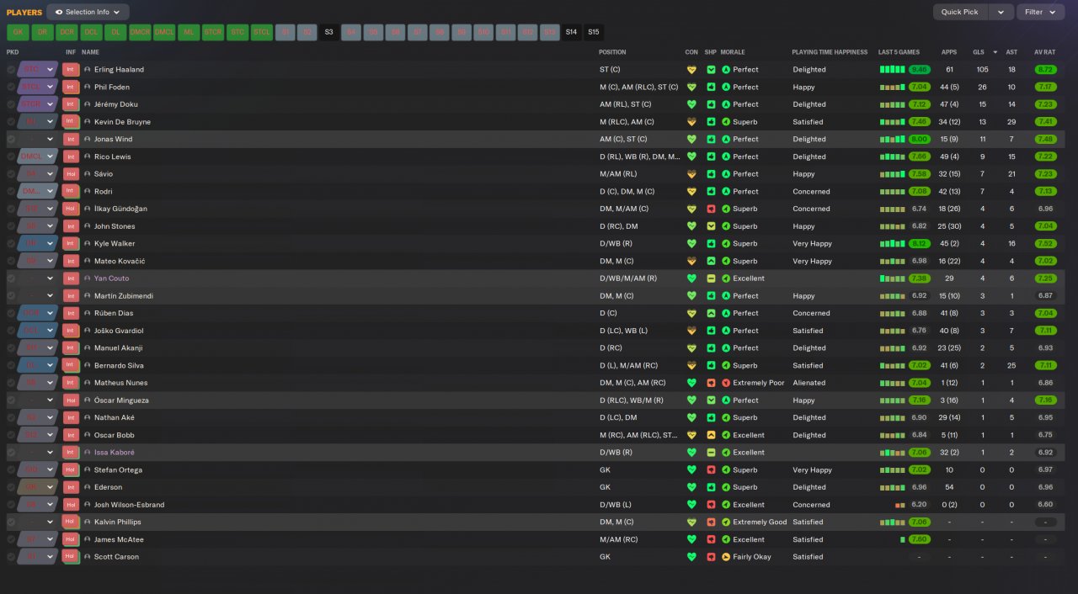Click Mateo Kovačić's condition heart icon

coord(691,261)
